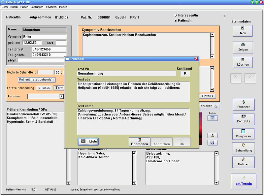Open Notizen pencil button
Image resolution: width=264 pixels, height=195 pixels.
pos(244,162)
